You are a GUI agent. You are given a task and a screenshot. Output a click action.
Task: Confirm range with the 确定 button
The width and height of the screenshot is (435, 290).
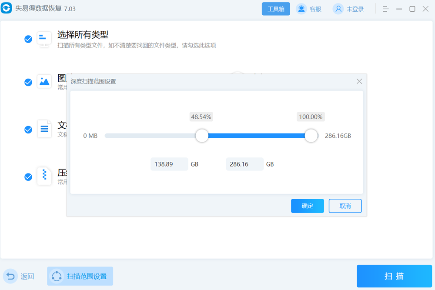click(x=307, y=206)
